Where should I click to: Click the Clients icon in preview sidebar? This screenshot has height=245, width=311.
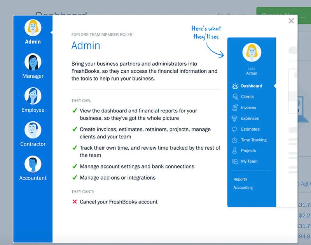pos(235,97)
